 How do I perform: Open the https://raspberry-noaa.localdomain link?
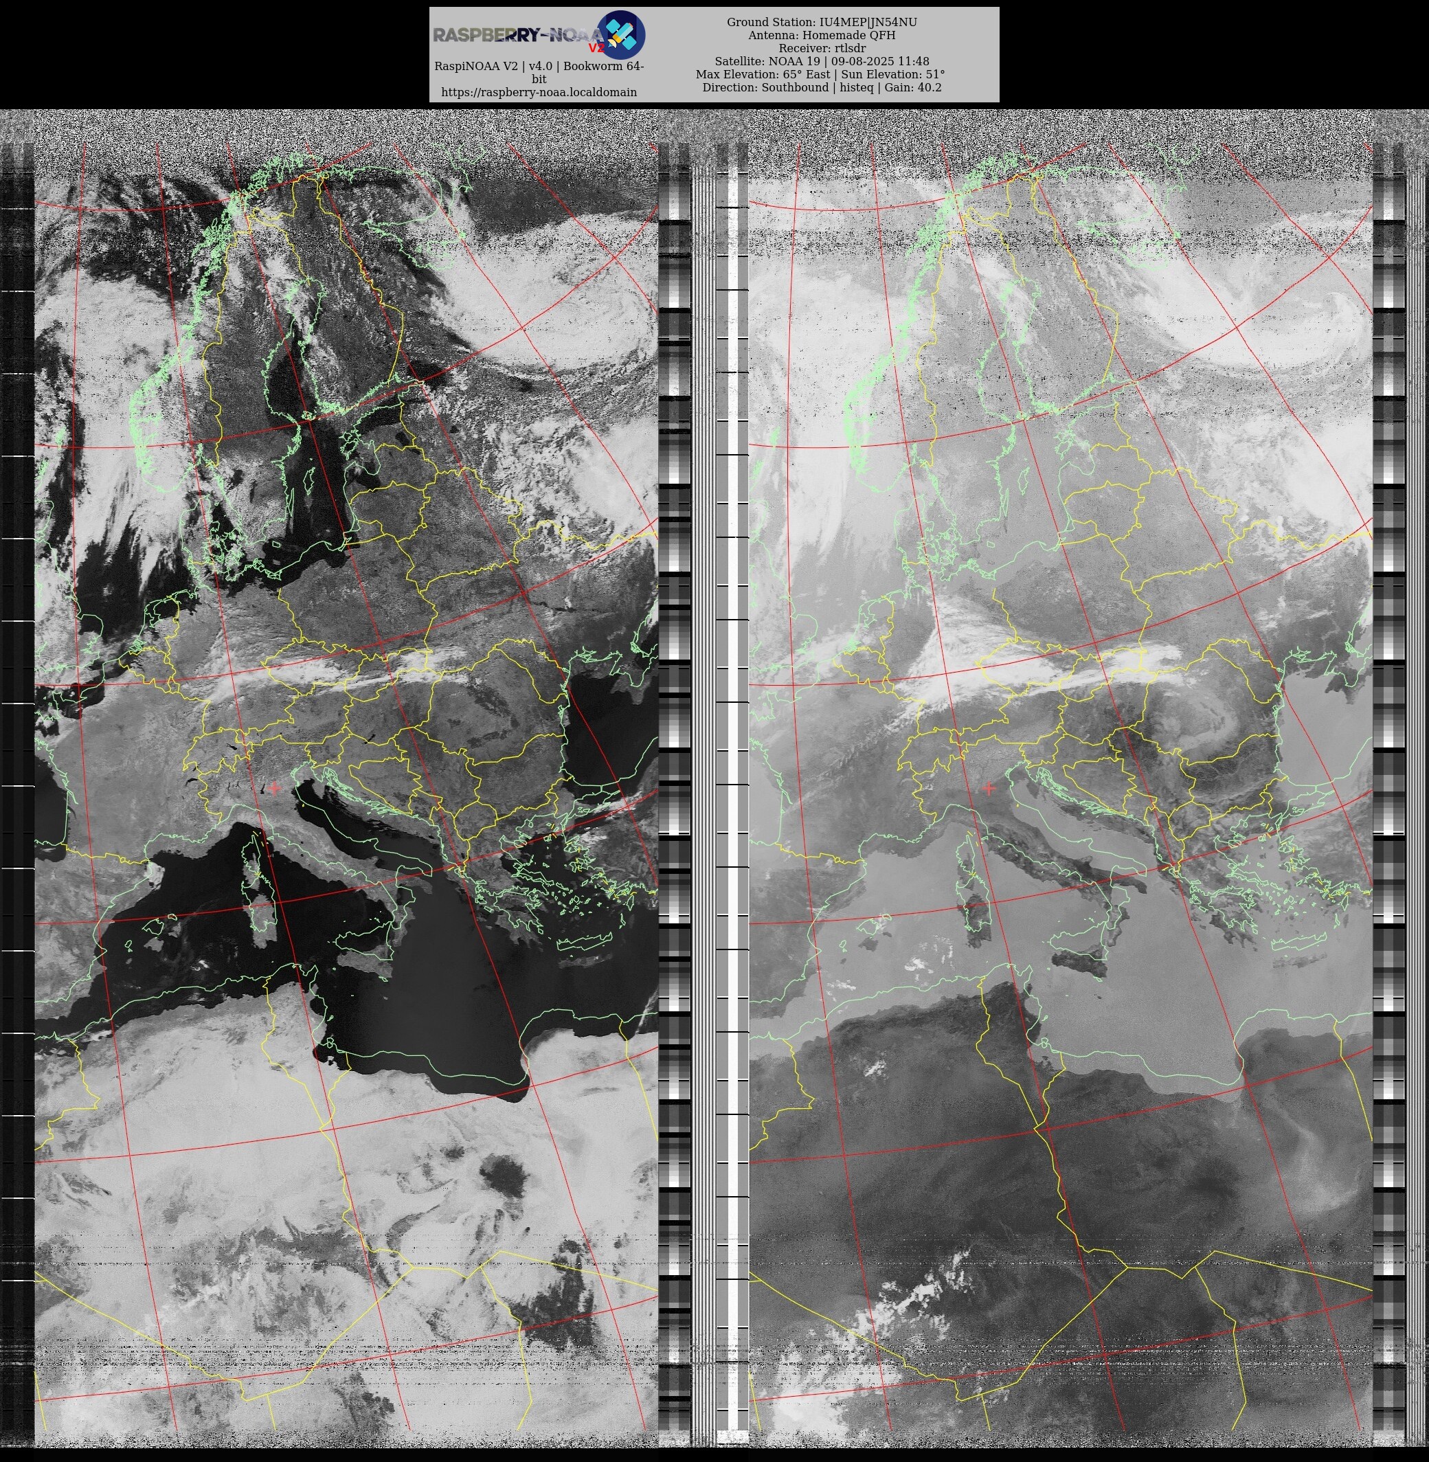tap(539, 92)
